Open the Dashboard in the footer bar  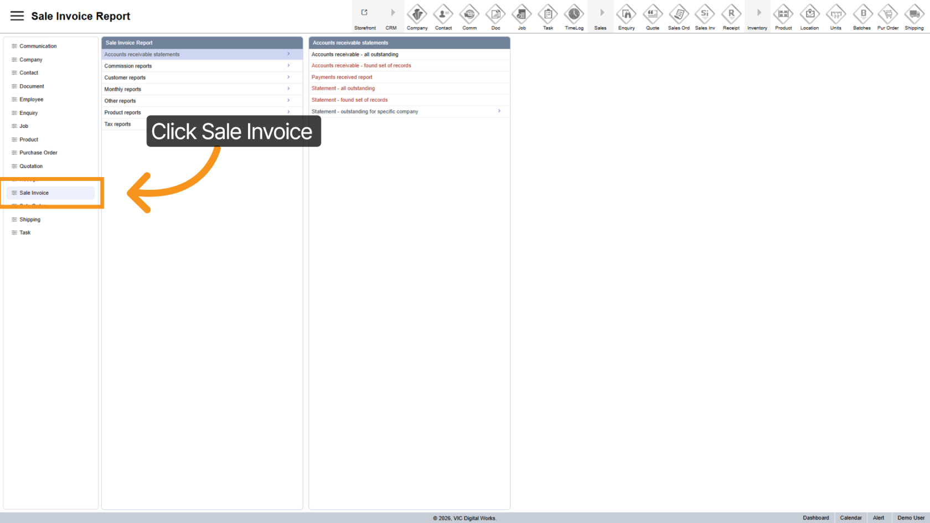[815, 518]
